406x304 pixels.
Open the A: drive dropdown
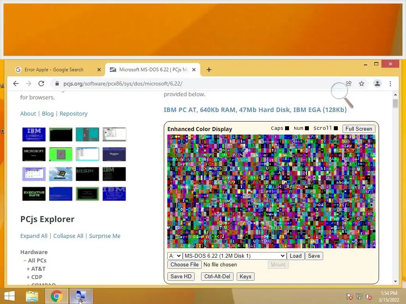click(175, 256)
